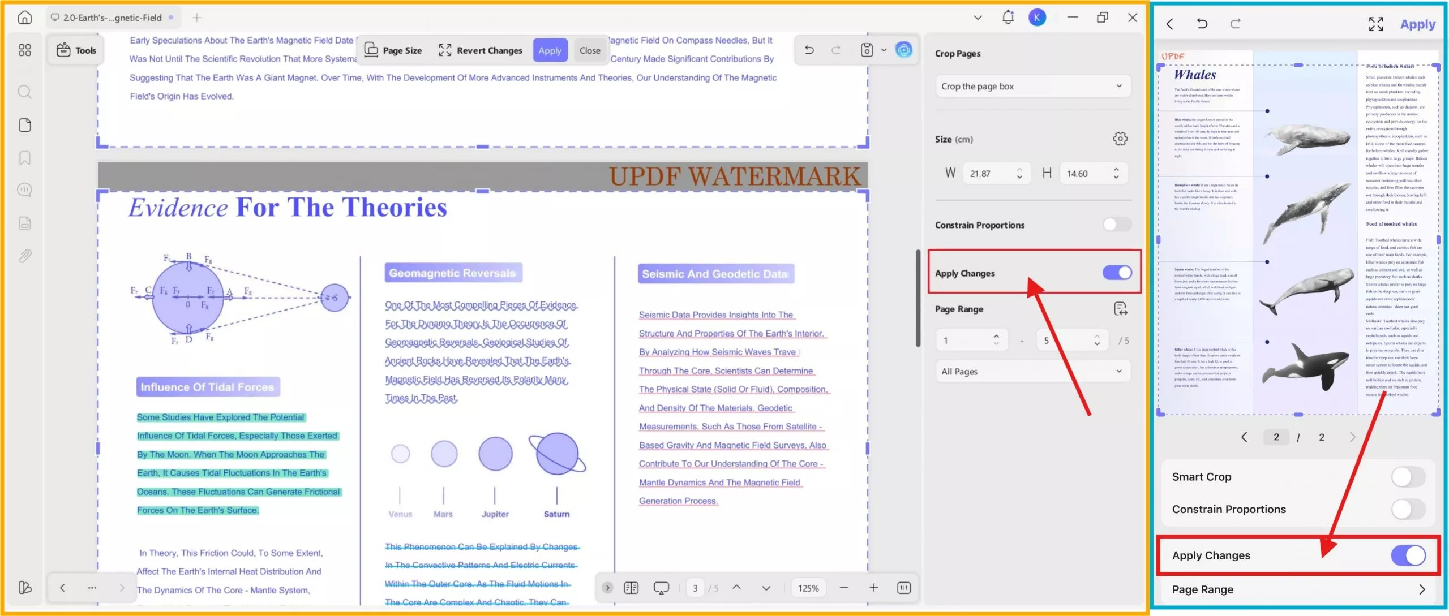Click Revert Changes button
The width and height of the screenshot is (1449, 616).
click(481, 50)
